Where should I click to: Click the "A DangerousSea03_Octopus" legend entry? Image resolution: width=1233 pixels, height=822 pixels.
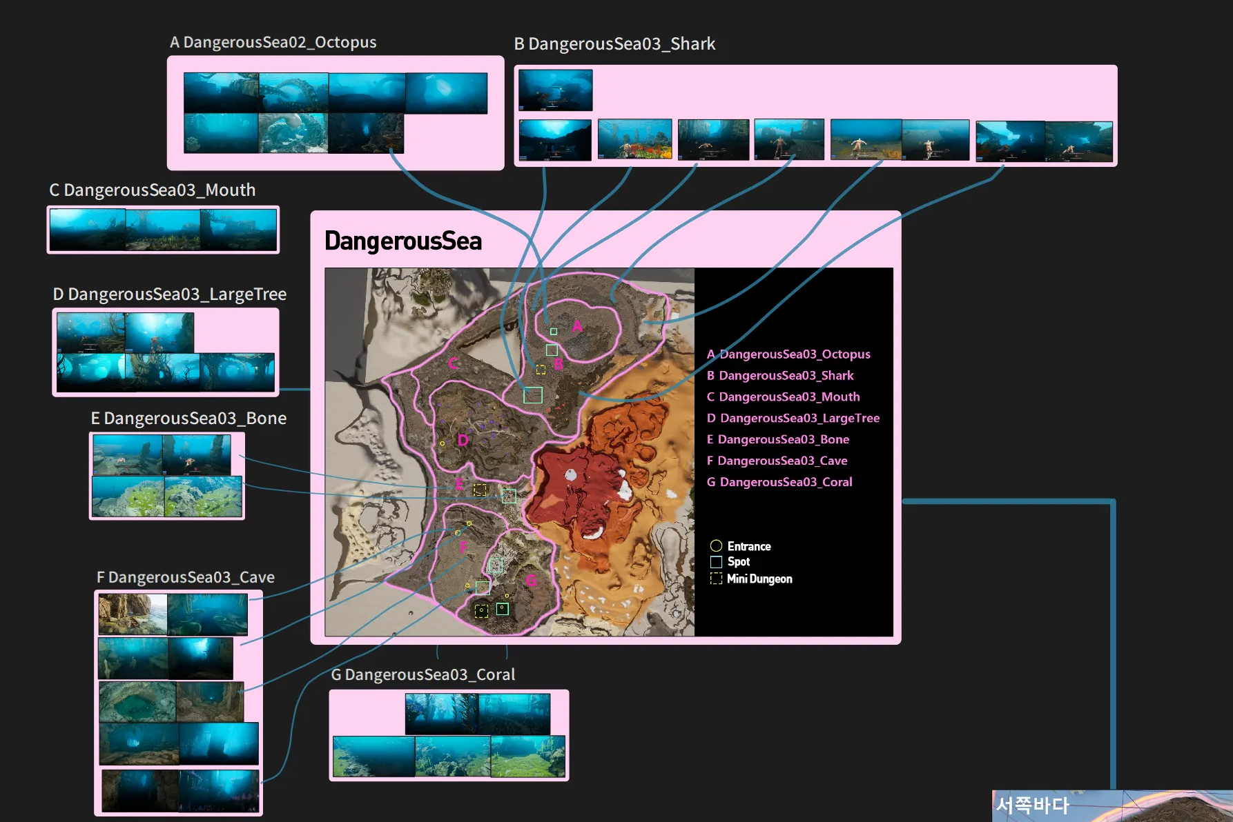(788, 354)
